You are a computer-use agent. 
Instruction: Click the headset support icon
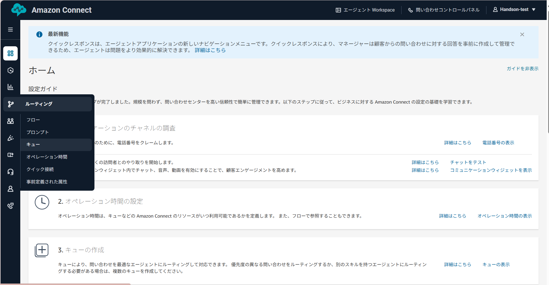point(10,172)
